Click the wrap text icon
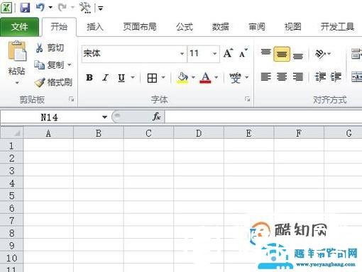This screenshot has height=272, width=362. click(x=356, y=54)
